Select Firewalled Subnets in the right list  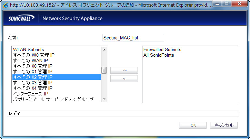[x=190, y=49]
